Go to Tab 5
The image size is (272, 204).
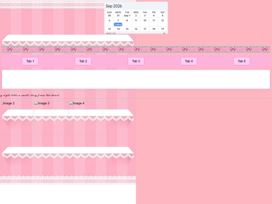pos(242,61)
